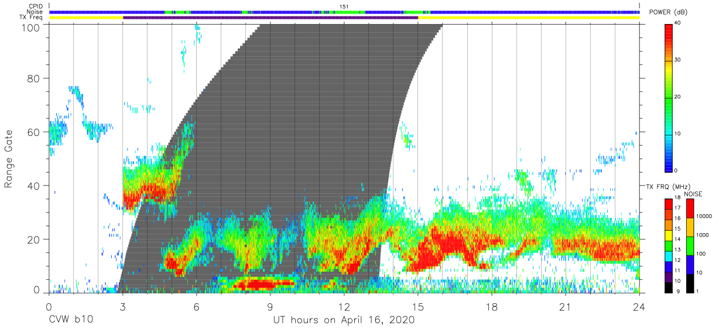Image resolution: width=719 pixels, height=332 pixels.
Task: Click the '100' tick on Range Gate axis
Action: [31, 27]
